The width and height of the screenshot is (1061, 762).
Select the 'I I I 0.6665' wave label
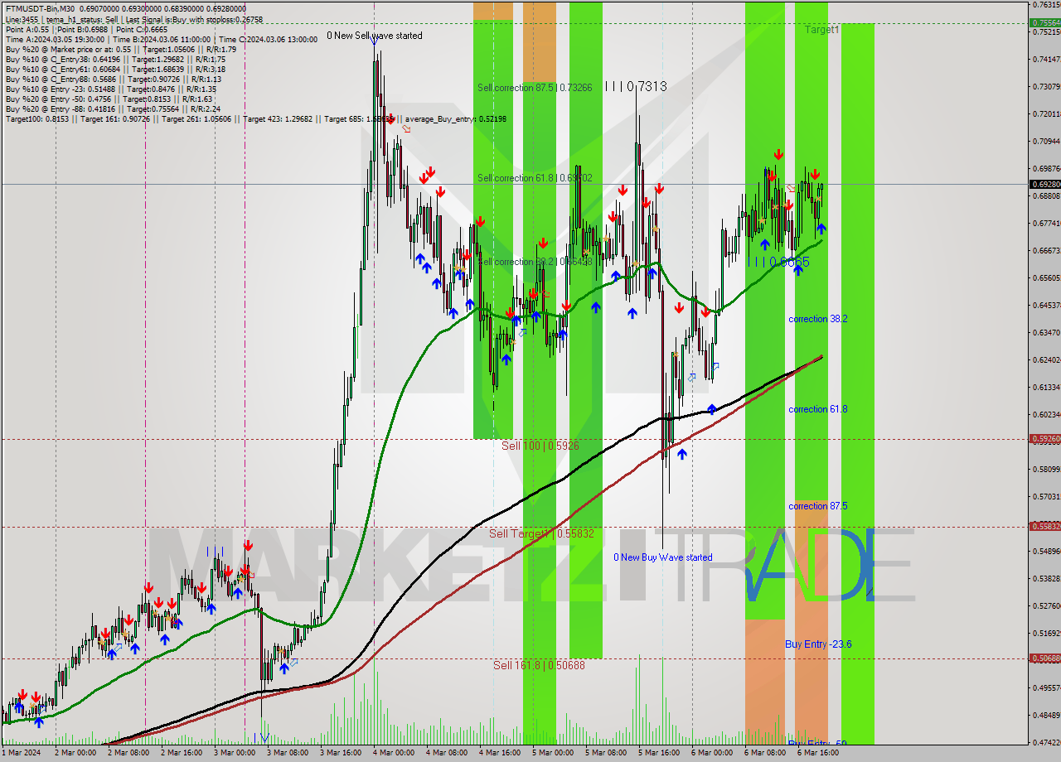(778, 262)
